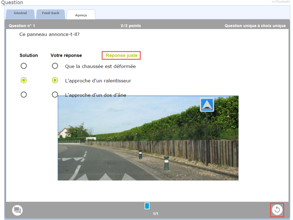The height and width of the screenshot is (220, 293).
Task: Click 'L'approche d'un ralentisseur' answer text
Action: click(98, 81)
